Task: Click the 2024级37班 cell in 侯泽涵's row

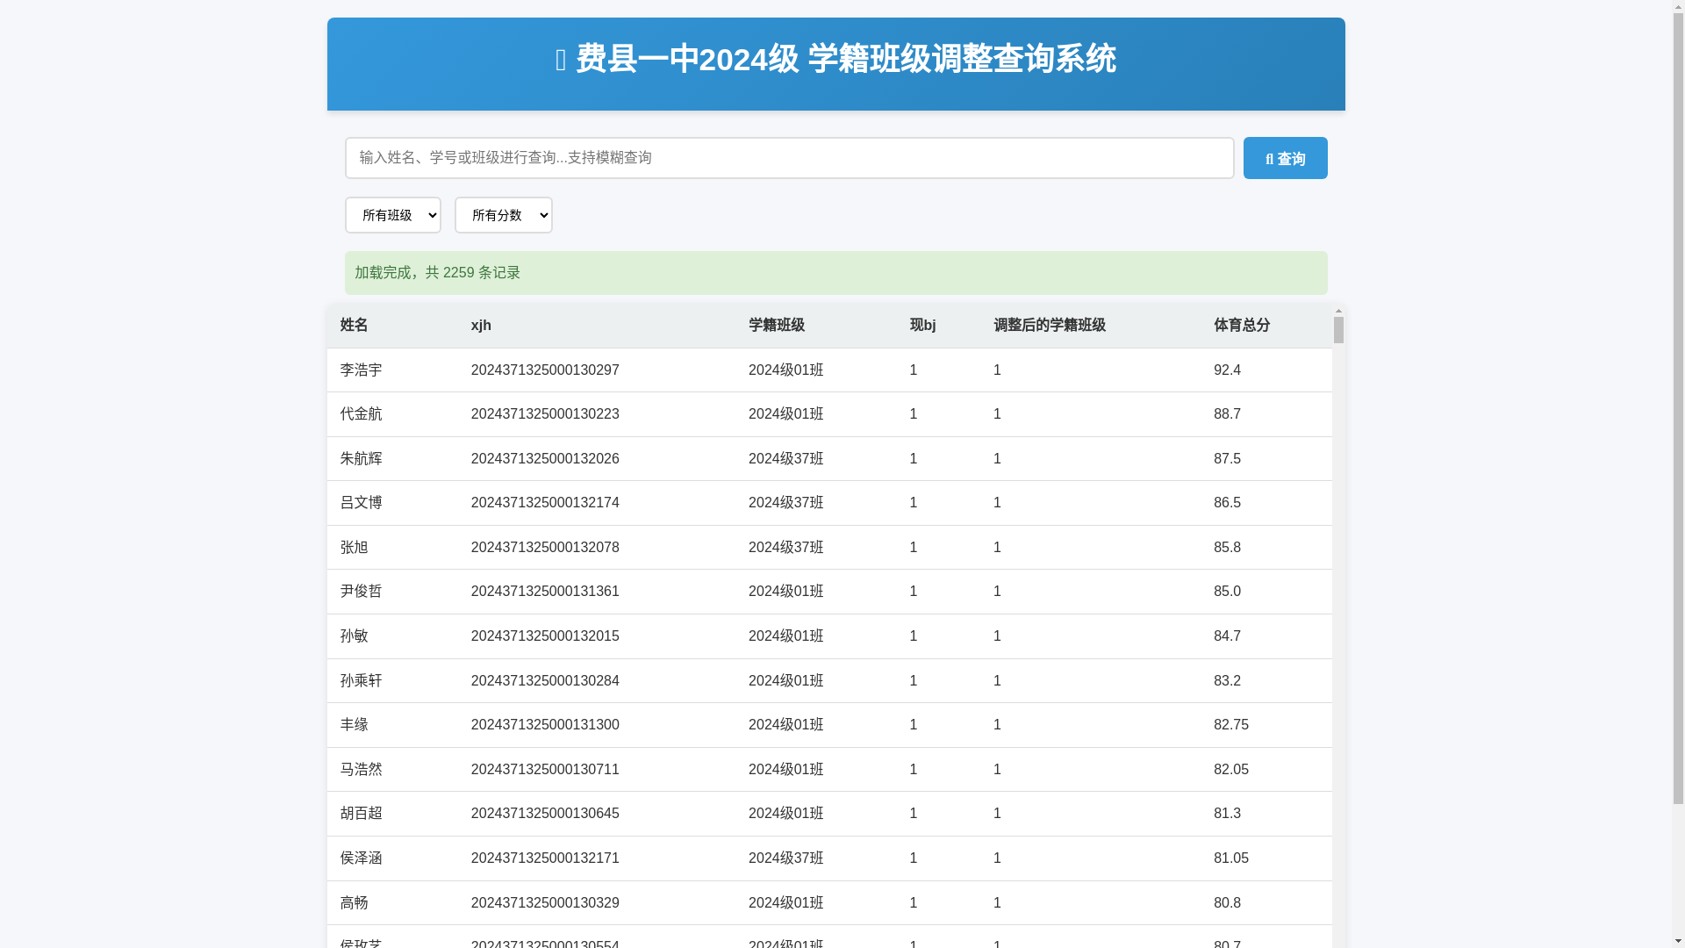Action: tap(785, 858)
